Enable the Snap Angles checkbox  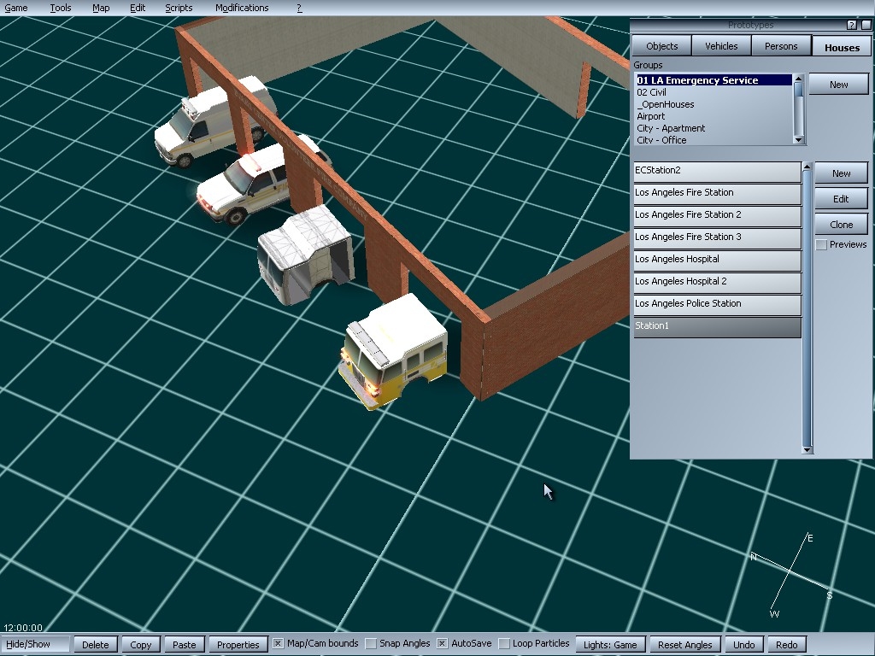371,644
